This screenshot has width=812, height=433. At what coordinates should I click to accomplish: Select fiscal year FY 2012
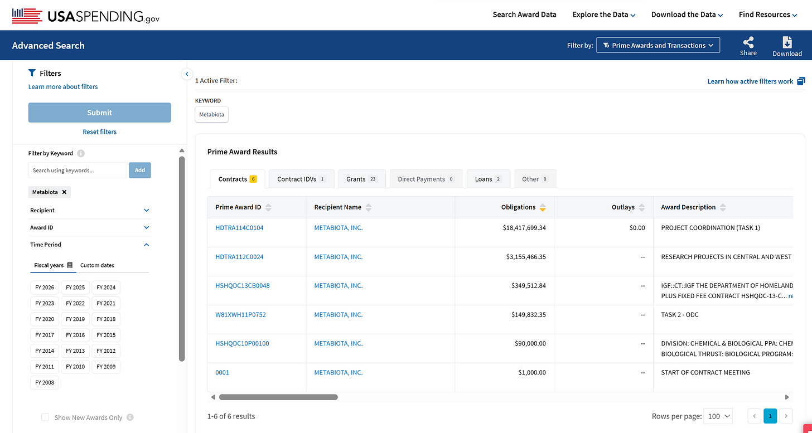[x=106, y=351]
